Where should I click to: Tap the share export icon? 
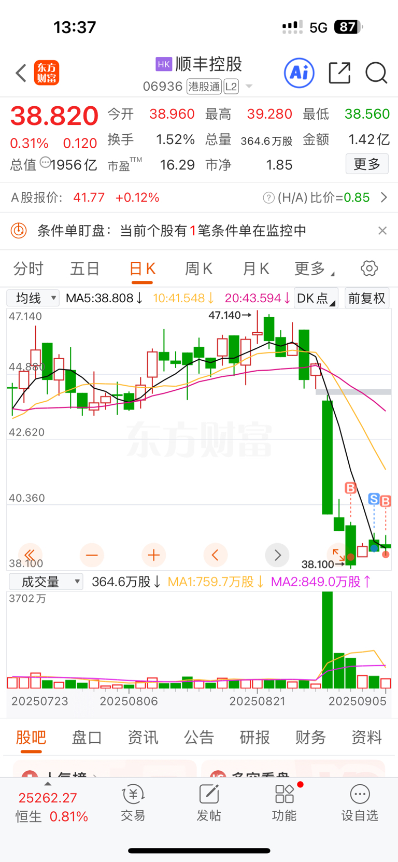pyautogui.click(x=340, y=73)
